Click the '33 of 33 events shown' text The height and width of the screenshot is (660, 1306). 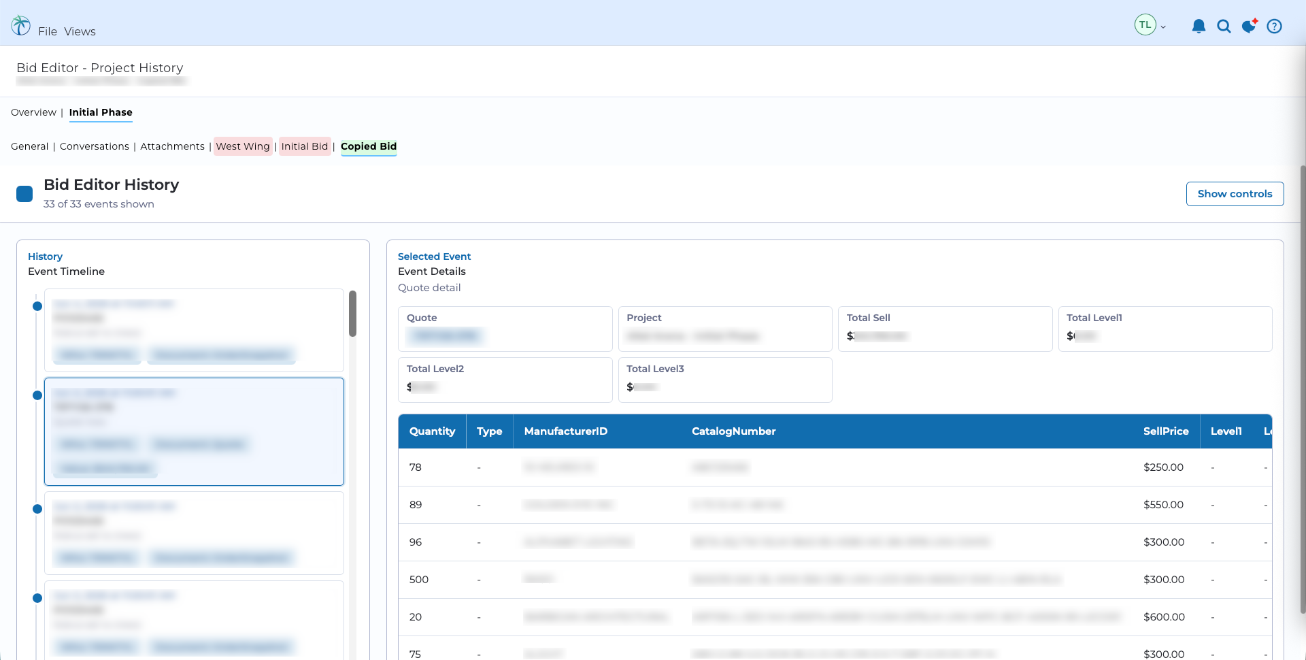[x=99, y=204]
